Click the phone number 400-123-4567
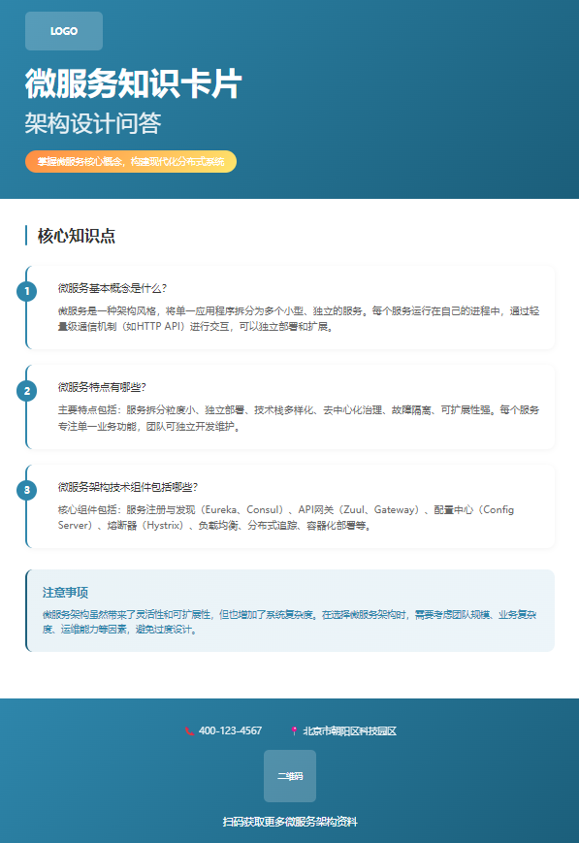 pos(230,731)
